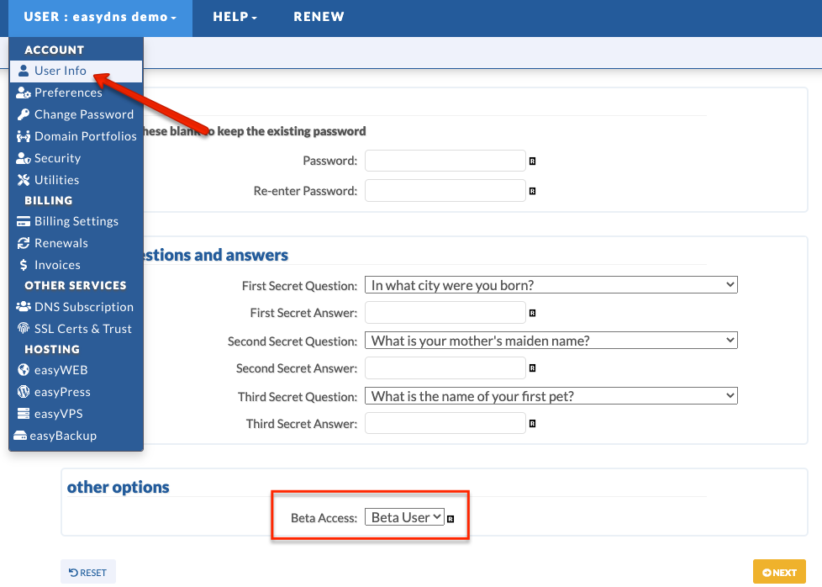Click the small icon beside Third Secret Answer
Screen dimensions: 822x587
532,424
